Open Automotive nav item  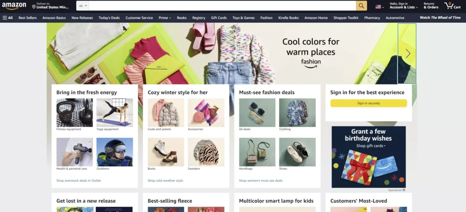[395, 18]
